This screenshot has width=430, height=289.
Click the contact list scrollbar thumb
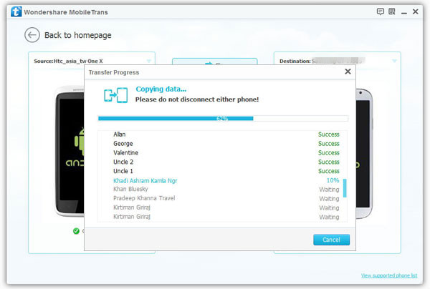pyautogui.click(x=345, y=188)
